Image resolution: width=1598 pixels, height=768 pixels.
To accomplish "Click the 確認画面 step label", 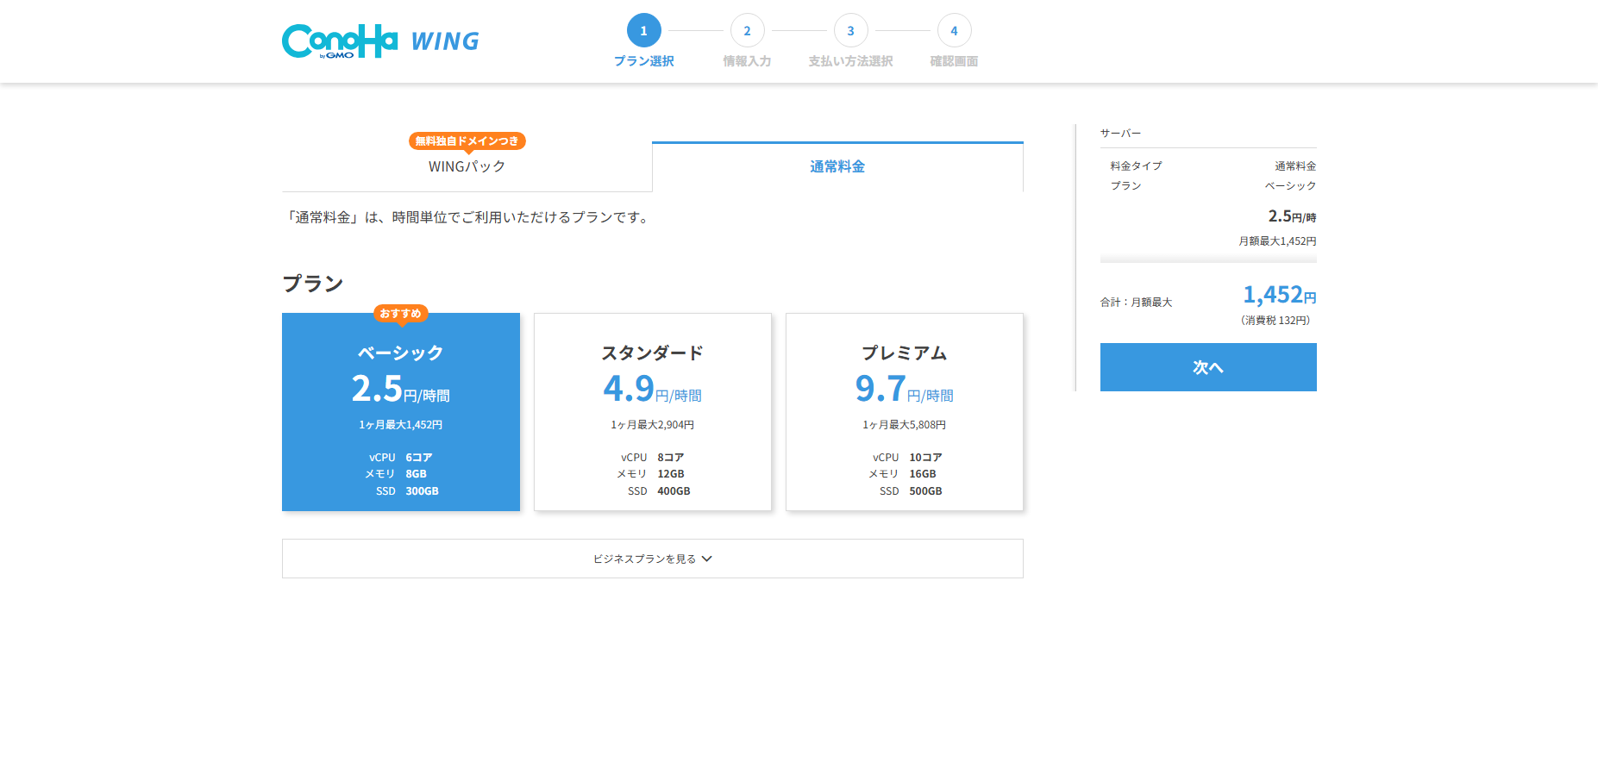I will click(x=954, y=61).
